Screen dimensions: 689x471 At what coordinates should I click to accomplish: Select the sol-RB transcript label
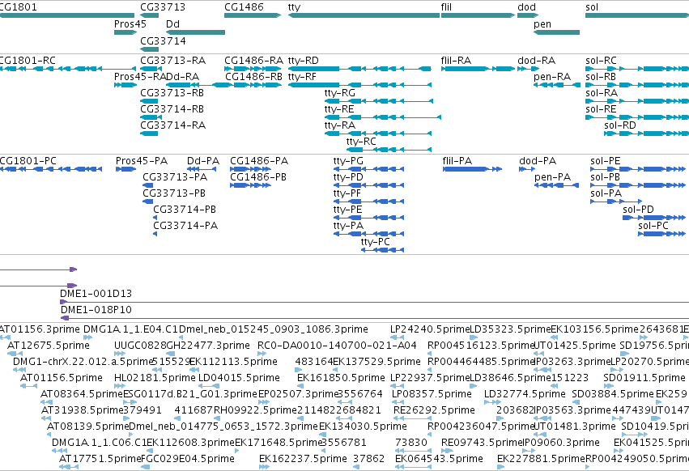601,76
